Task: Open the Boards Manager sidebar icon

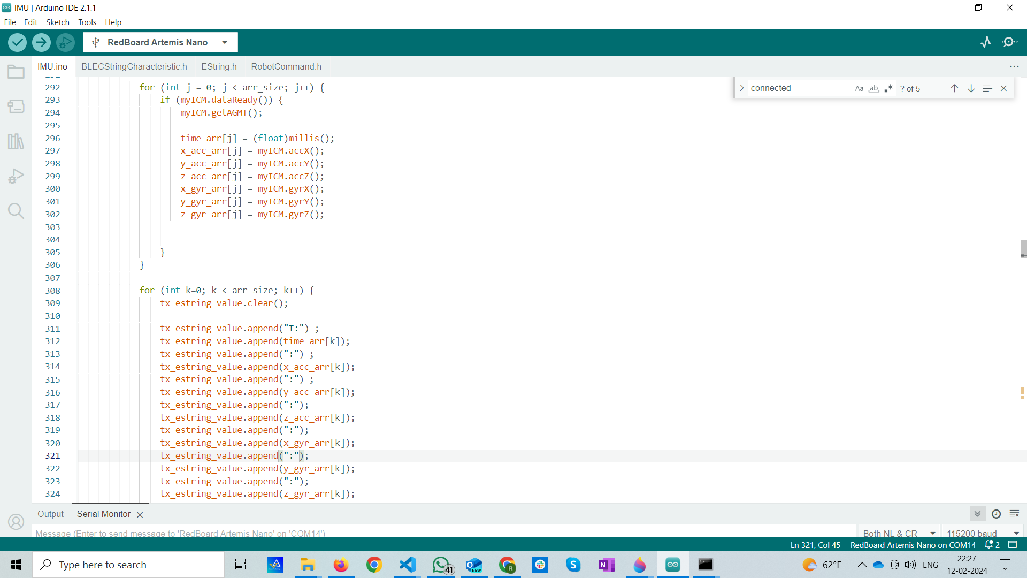Action: pos(16,107)
